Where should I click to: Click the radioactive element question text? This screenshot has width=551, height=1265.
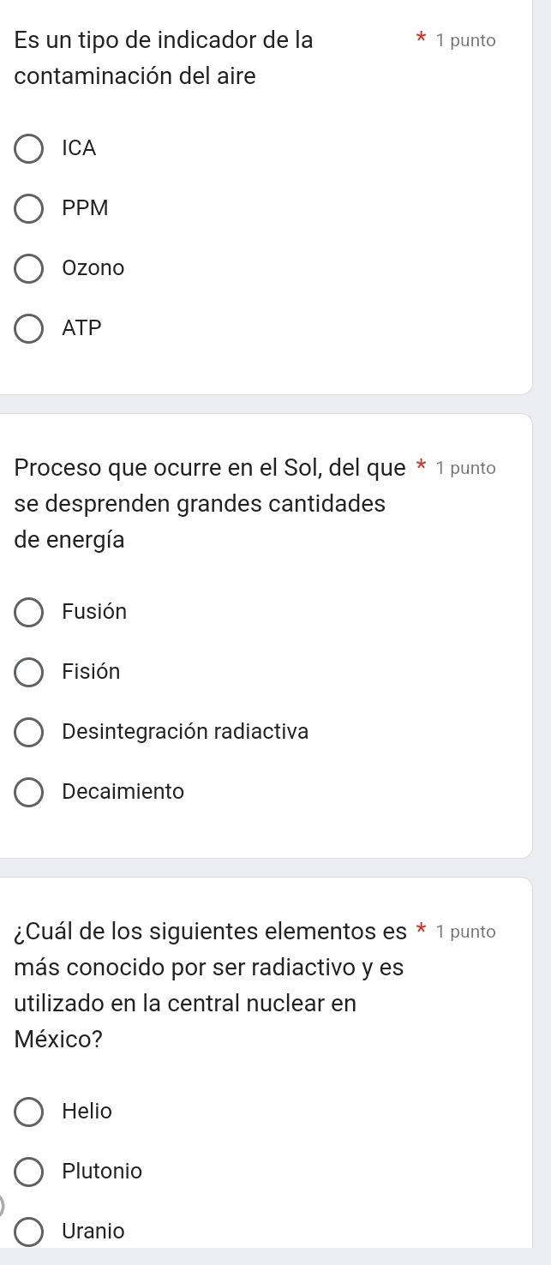coord(209,986)
